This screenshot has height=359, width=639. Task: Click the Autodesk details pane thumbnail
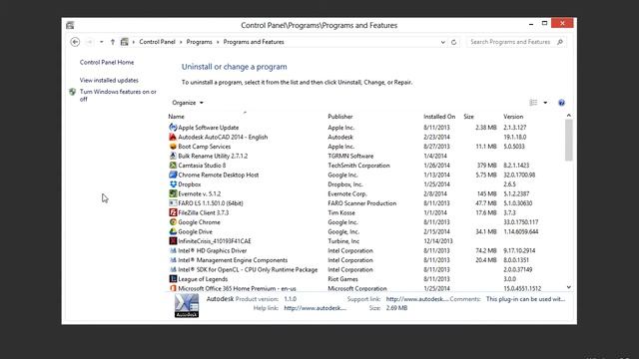point(187,305)
